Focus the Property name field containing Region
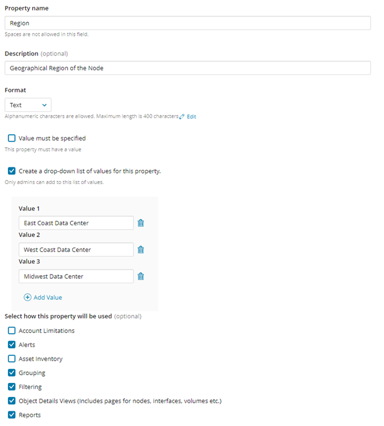 187,23
